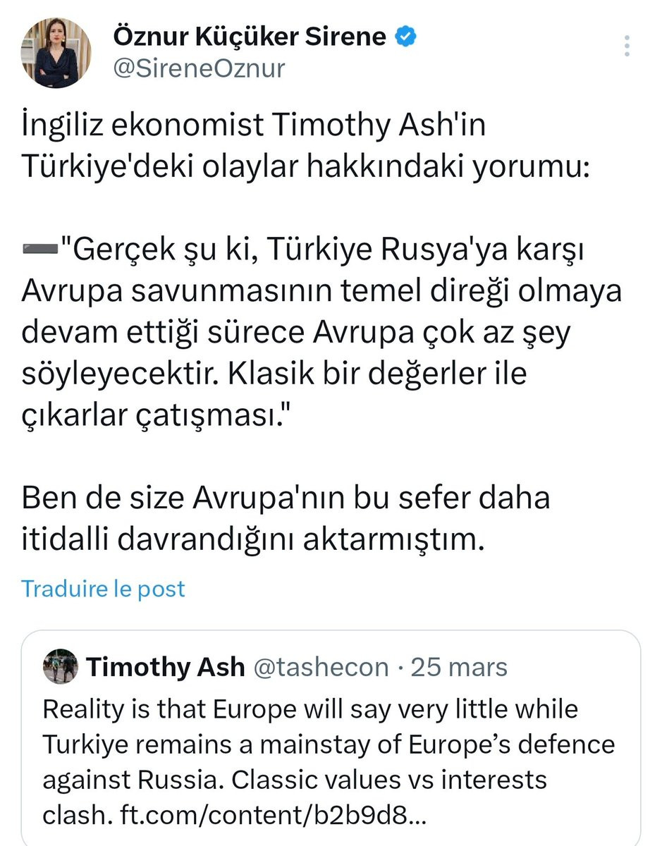Click the 25 mars timestamp

pyautogui.click(x=459, y=666)
